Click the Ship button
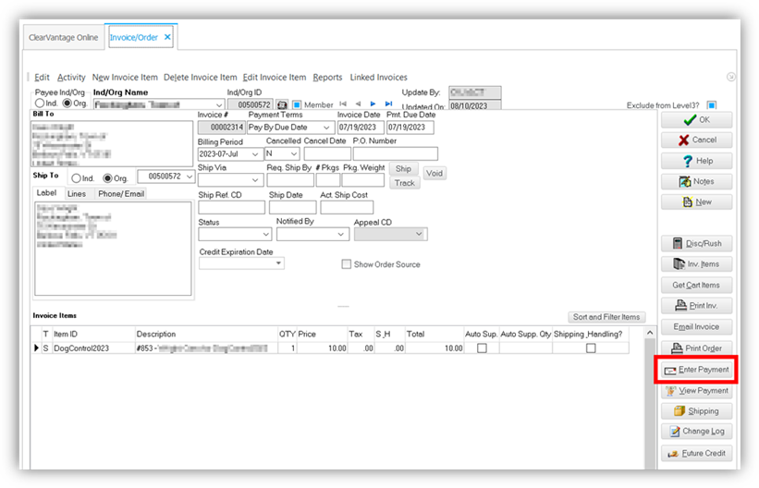The image size is (759, 488). click(403, 168)
